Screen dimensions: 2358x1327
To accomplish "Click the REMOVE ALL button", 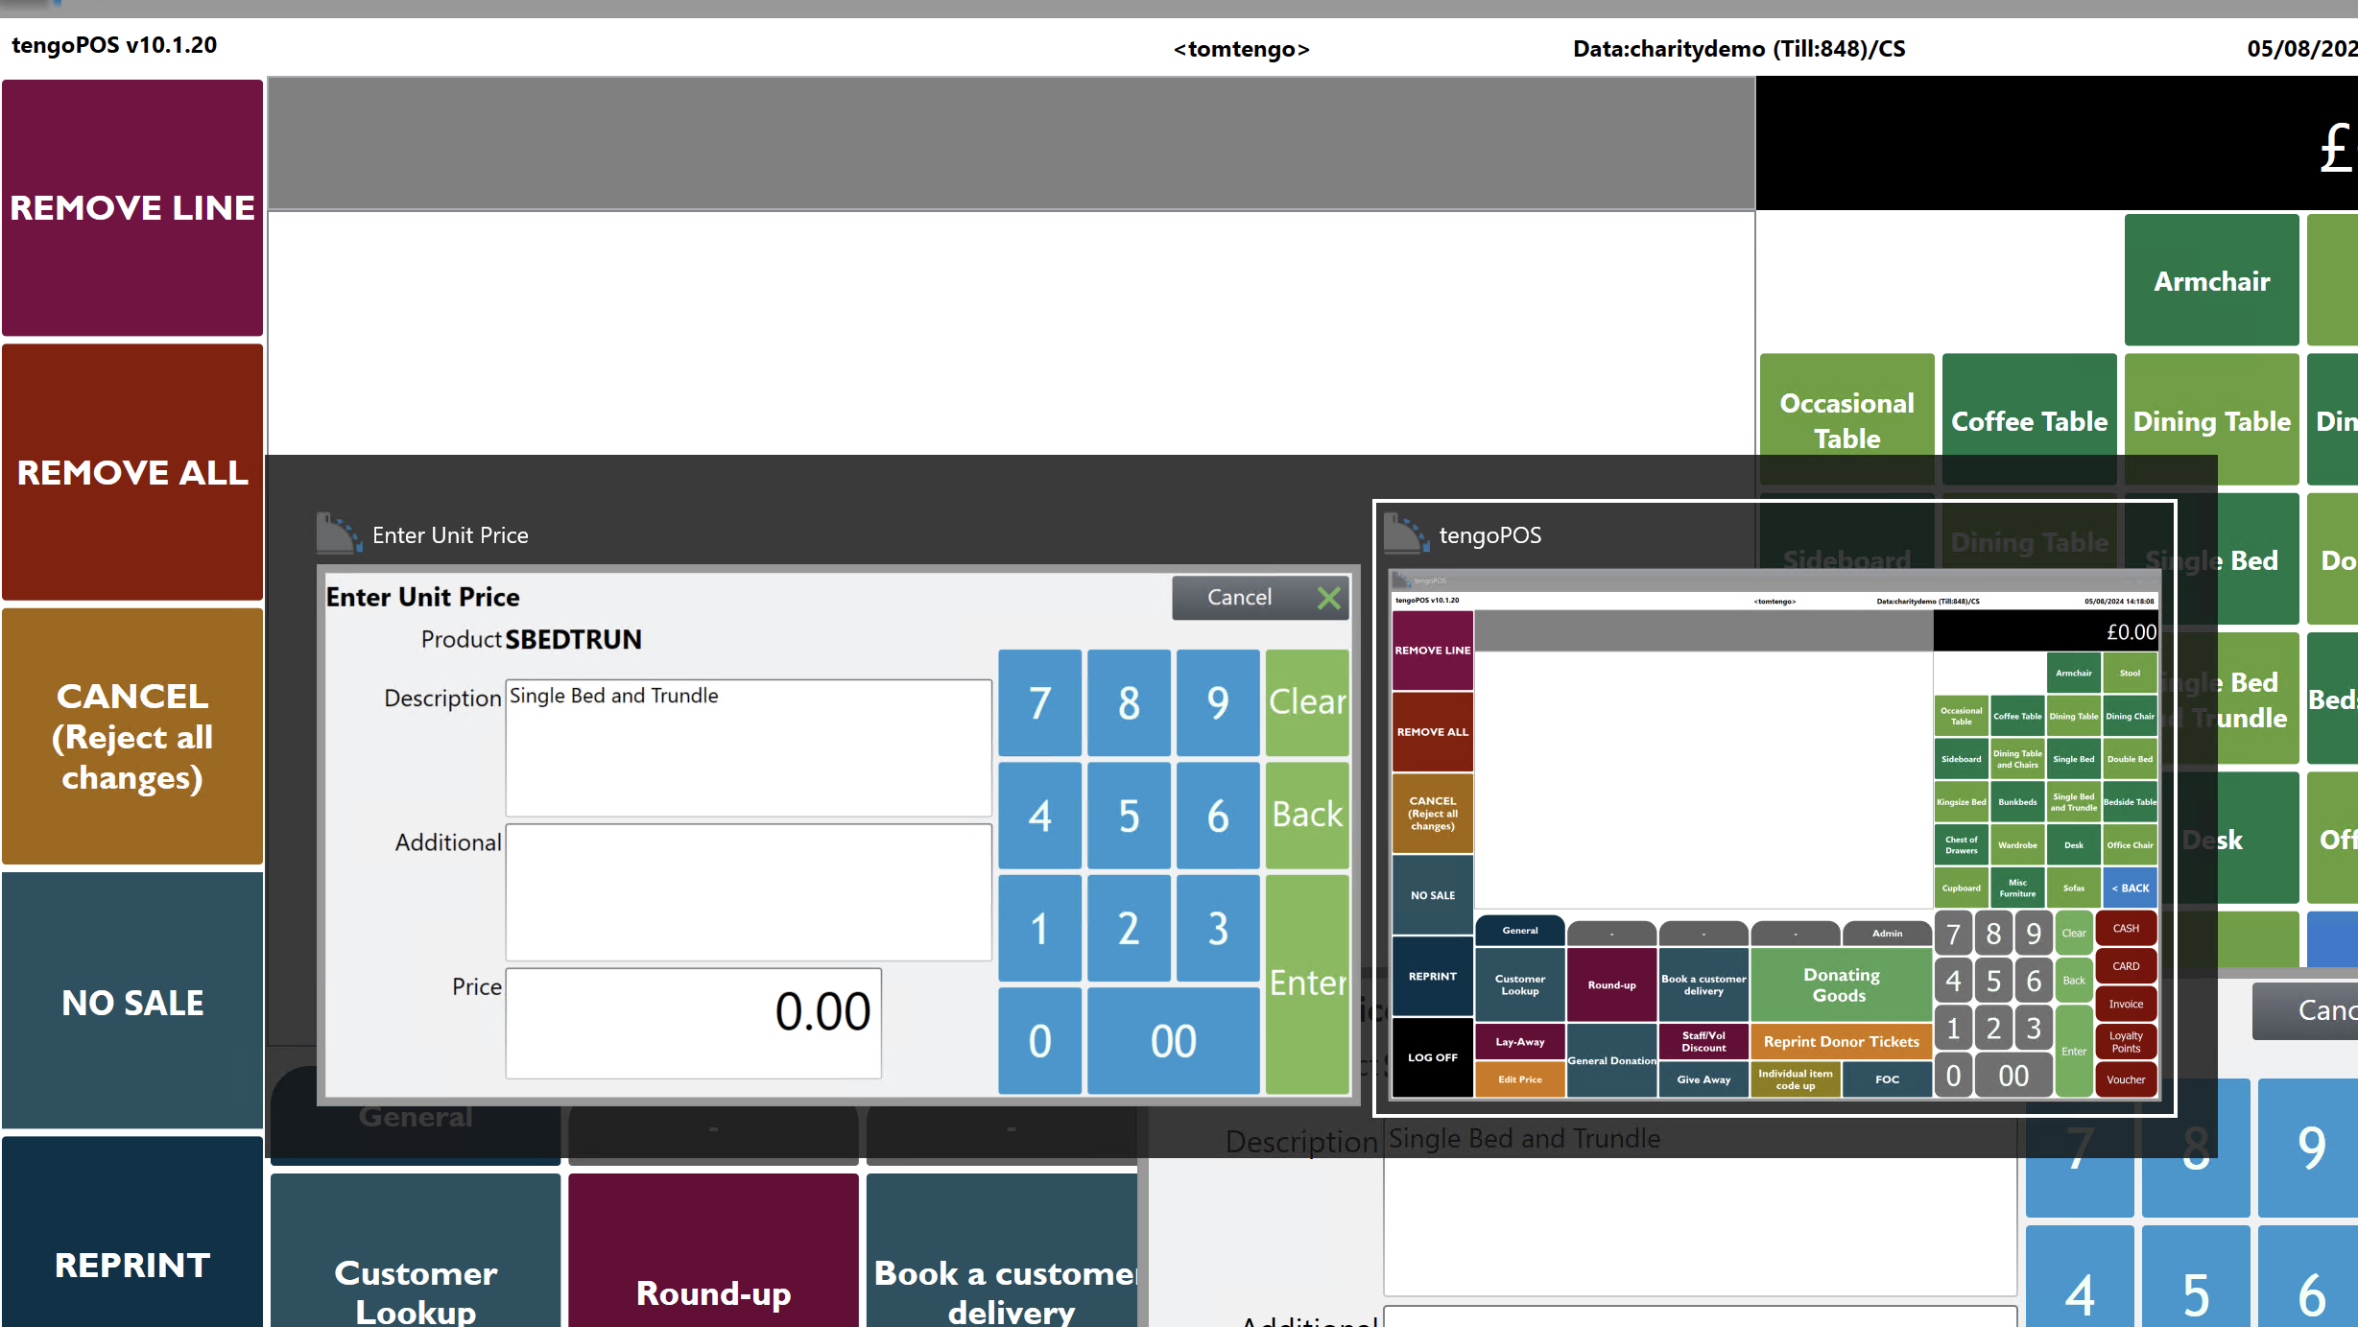I will point(132,472).
